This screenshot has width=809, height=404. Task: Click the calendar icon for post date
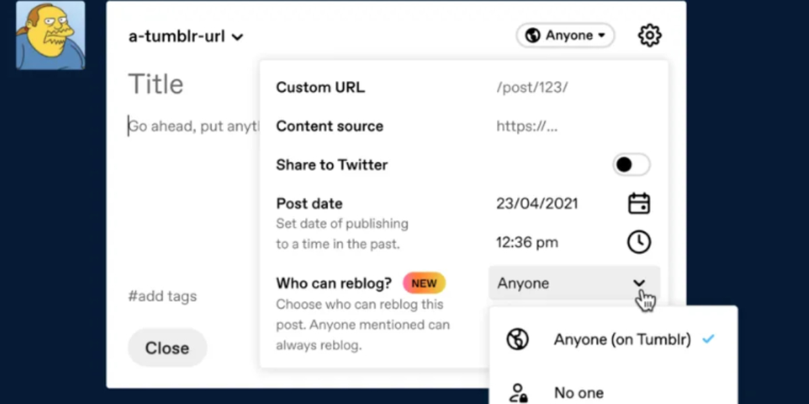(x=638, y=203)
